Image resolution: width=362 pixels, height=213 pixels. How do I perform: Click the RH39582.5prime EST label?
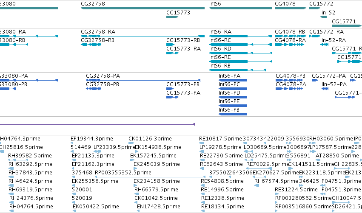[30, 156]
